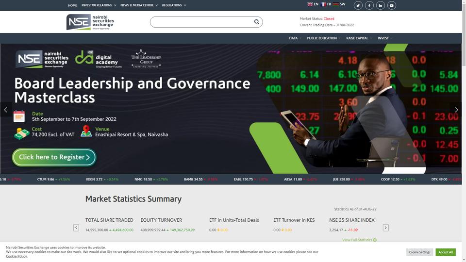Open the NSE LinkedIn page icon
Image resolution: width=466 pixels, height=262 pixels.
coord(381,5)
